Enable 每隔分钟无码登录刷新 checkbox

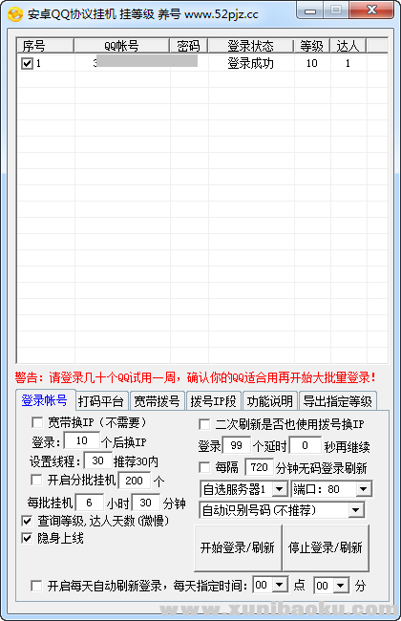204,468
